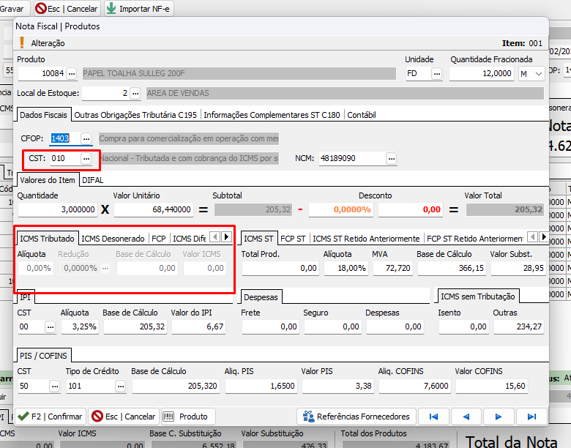Navigate to the next item record
The width and height of the screenshot is (571, 448).
499,416
